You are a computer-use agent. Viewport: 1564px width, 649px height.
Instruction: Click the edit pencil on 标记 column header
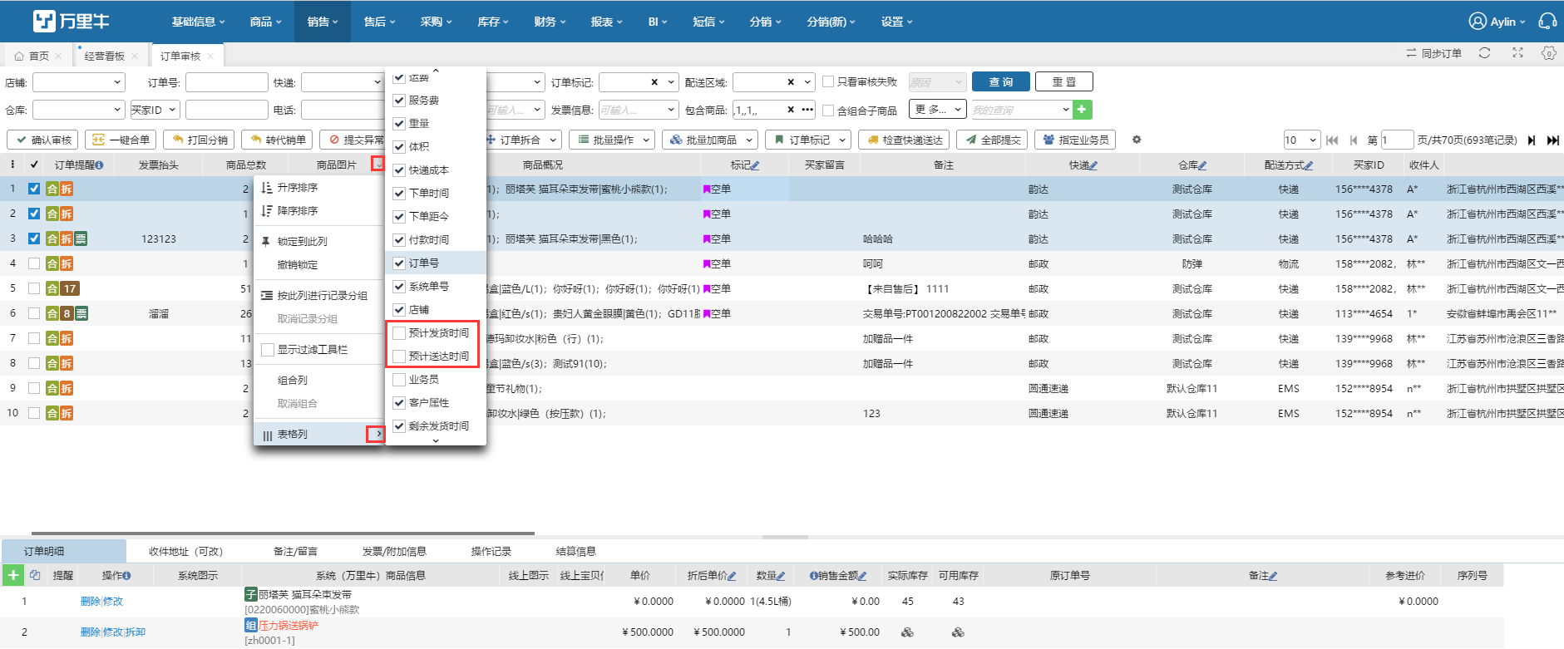[755, 165]
